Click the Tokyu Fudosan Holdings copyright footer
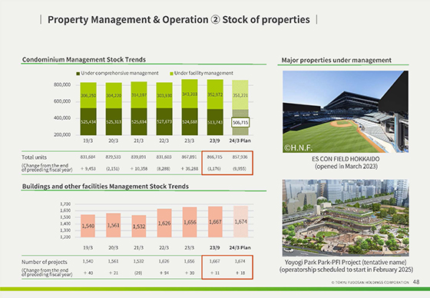 [x=370, y=283]
